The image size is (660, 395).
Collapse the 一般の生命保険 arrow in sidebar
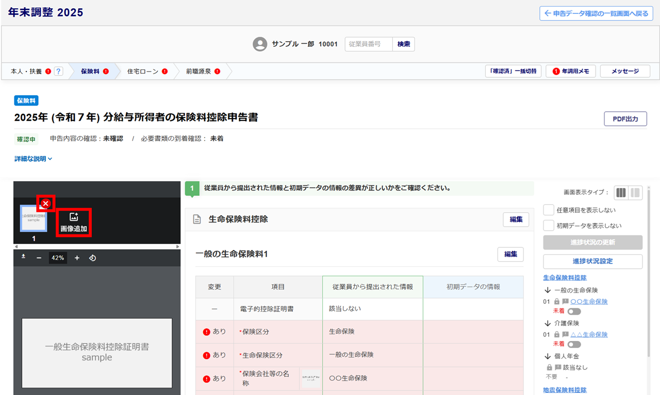click(x=548, y=290)
